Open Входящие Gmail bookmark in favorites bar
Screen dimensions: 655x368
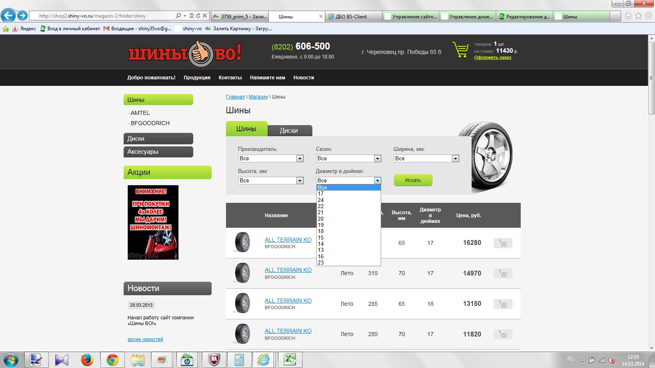click(x=138, y=29)
